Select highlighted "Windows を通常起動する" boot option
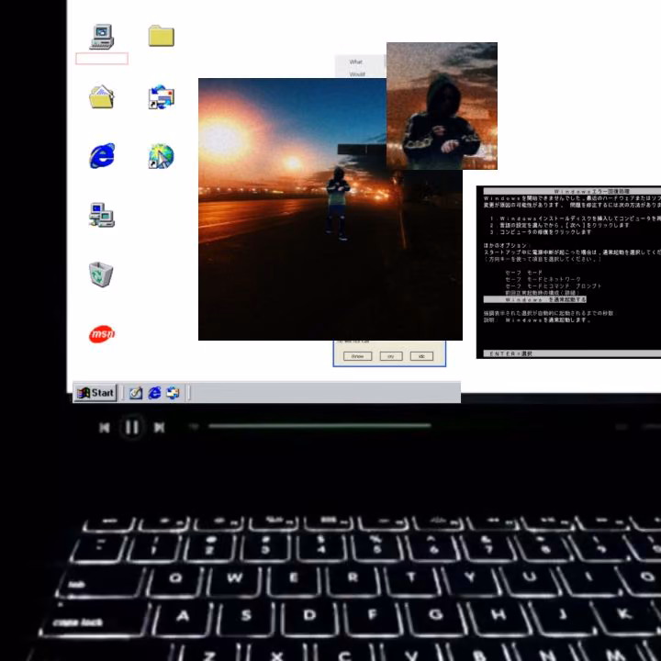The height and width of the screenshot is (661, 661). click(535, 299)
